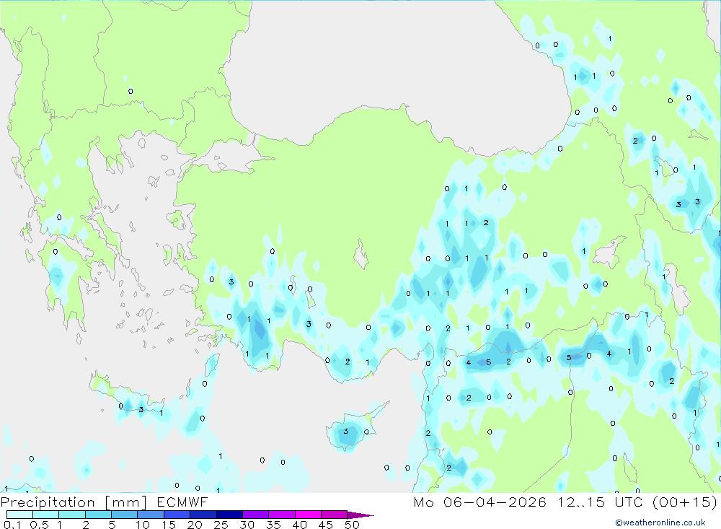Click the '20' legend scale label
Image resolution: width=721 pixels, height=529 pixels.
(195, 525)
